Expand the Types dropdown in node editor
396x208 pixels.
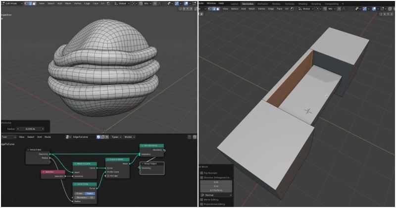tap(115, 137)
